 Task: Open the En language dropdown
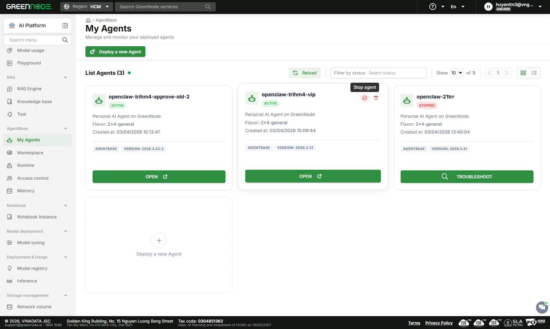458,7
